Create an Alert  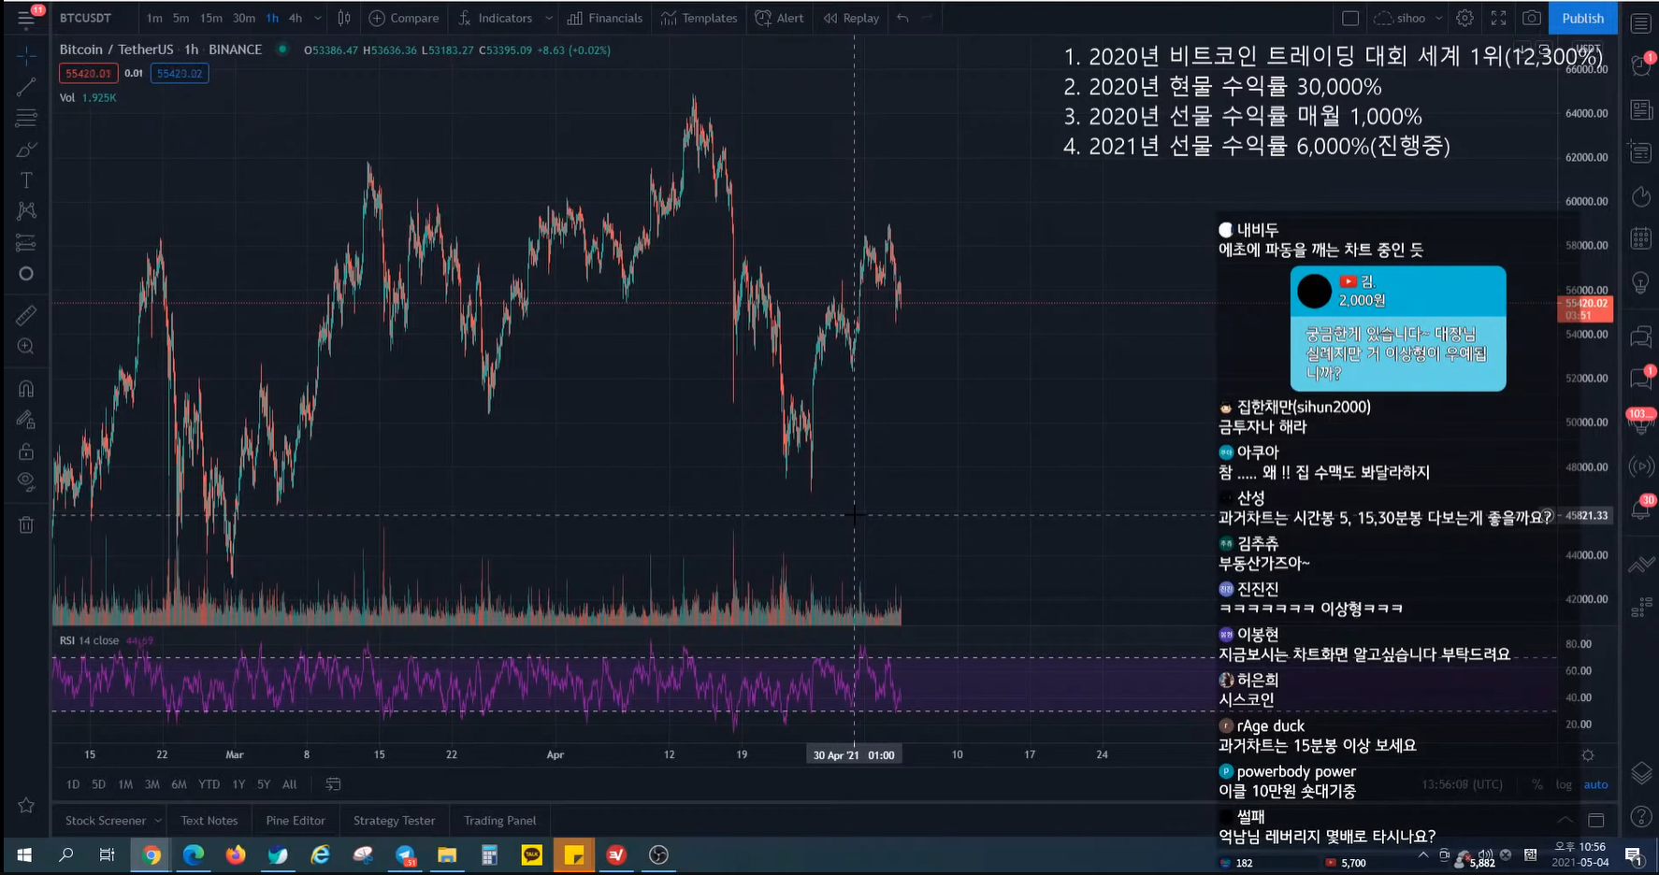pyautogui.click(x=779, y=18)
